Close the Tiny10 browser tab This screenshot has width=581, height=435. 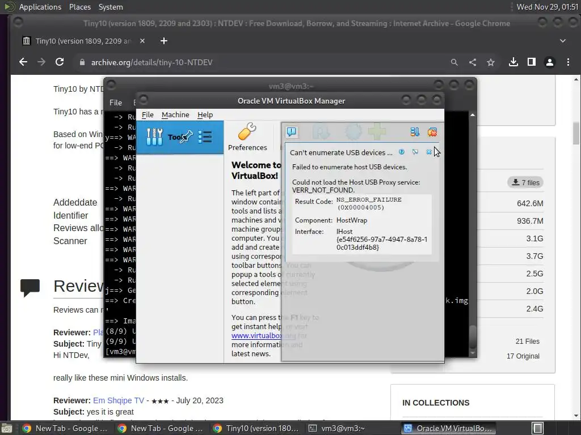pyautogui.click(x=142, y=41)
